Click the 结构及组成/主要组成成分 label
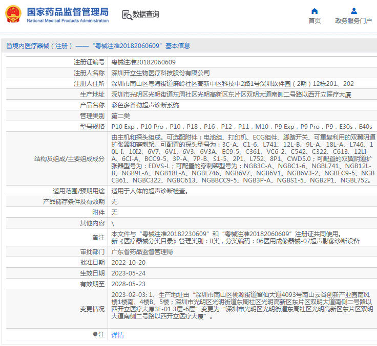 click(x=70, y=159)
